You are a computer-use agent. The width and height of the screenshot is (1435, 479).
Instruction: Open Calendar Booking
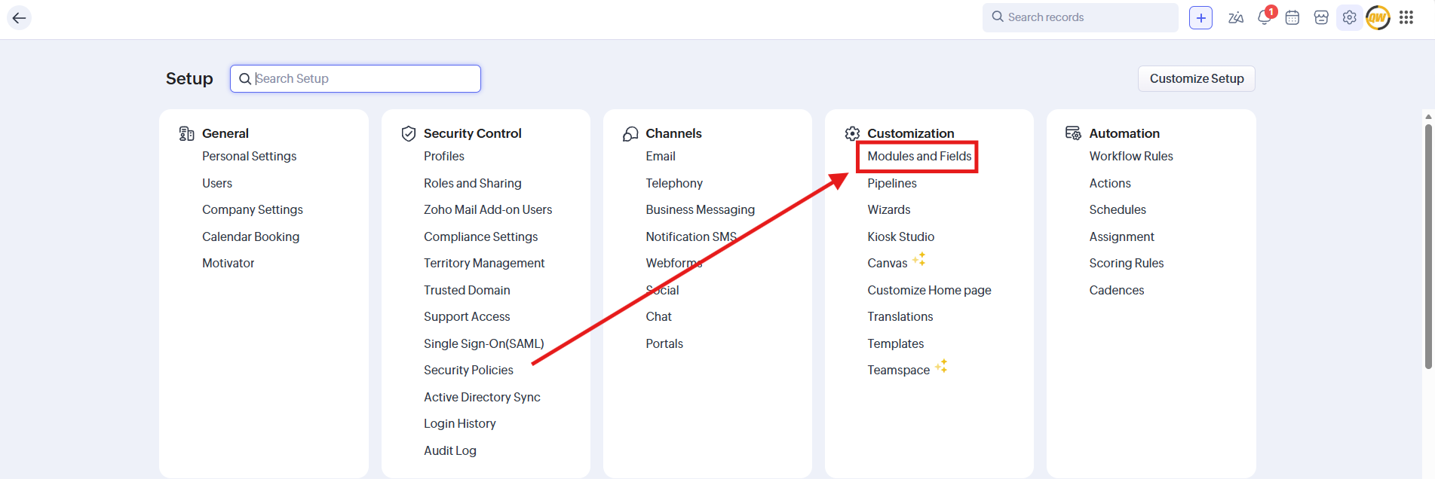point(250,236)
